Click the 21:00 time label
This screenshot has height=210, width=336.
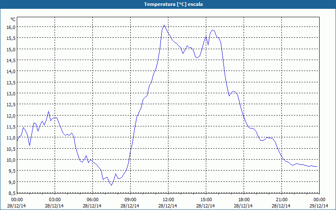click(281, 200)
